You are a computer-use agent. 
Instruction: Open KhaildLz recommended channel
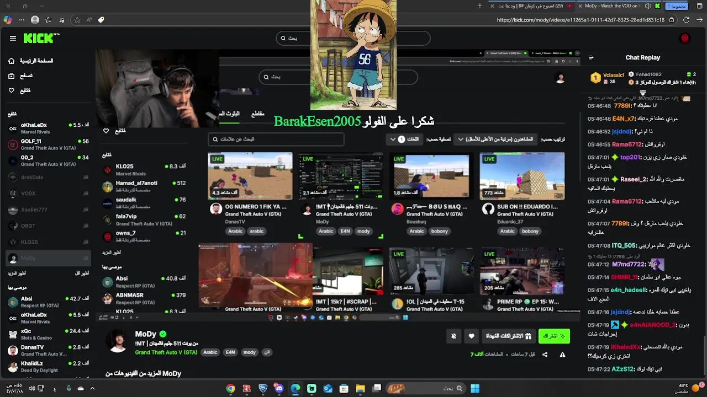48,367
